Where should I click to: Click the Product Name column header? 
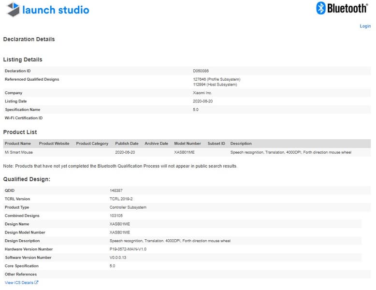pos(18,144)
